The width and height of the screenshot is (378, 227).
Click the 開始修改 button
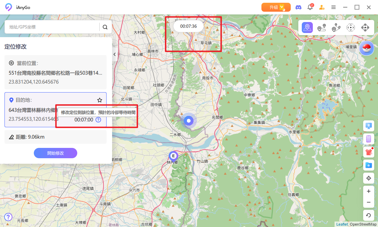pyautogui.click(x=56, y=153)
